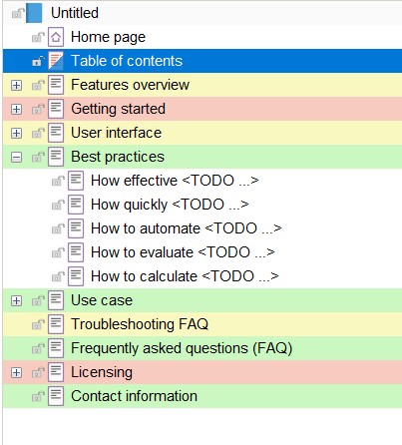Click the lock icon beside Getting started
The image size is (402, 445).
(x=38, y=109)
